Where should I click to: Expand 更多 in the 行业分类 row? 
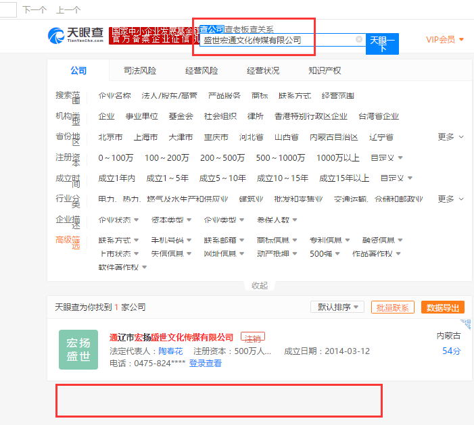450,199
